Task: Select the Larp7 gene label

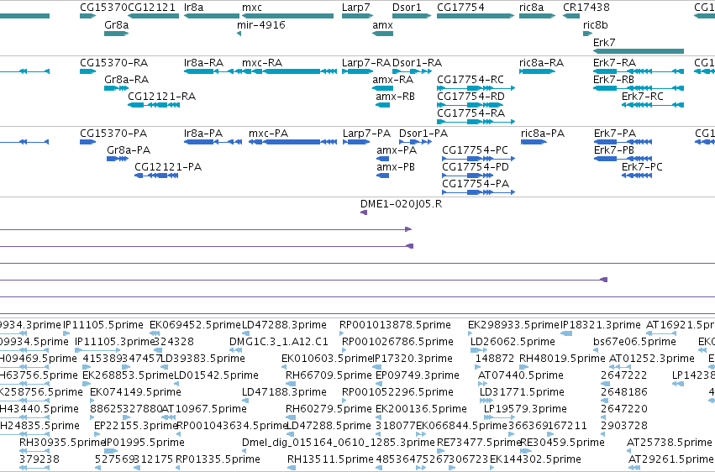Action: point(355,8)
